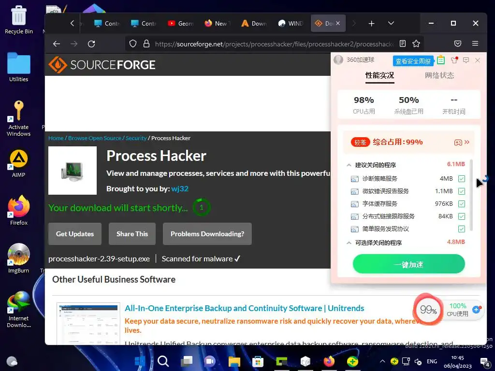Click the blue plus on CPU widget
This screenshot has height=371, width=495.
point(476,310)
